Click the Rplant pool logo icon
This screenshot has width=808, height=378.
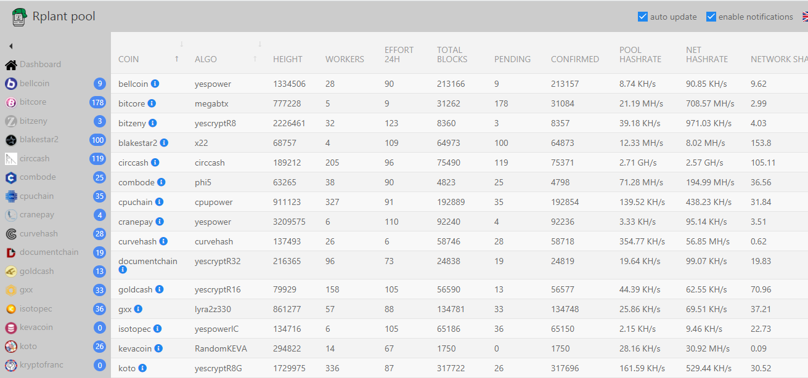click(x=20, y=17)
